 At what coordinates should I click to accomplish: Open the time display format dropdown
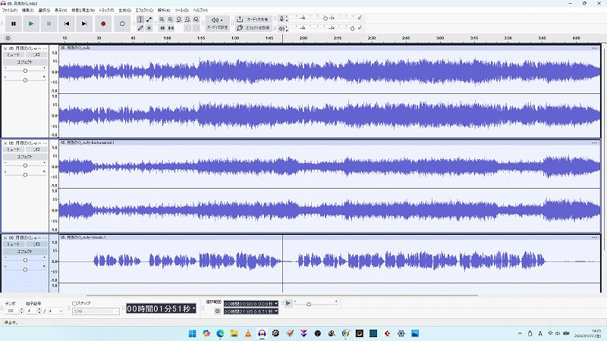click(194, 308)
